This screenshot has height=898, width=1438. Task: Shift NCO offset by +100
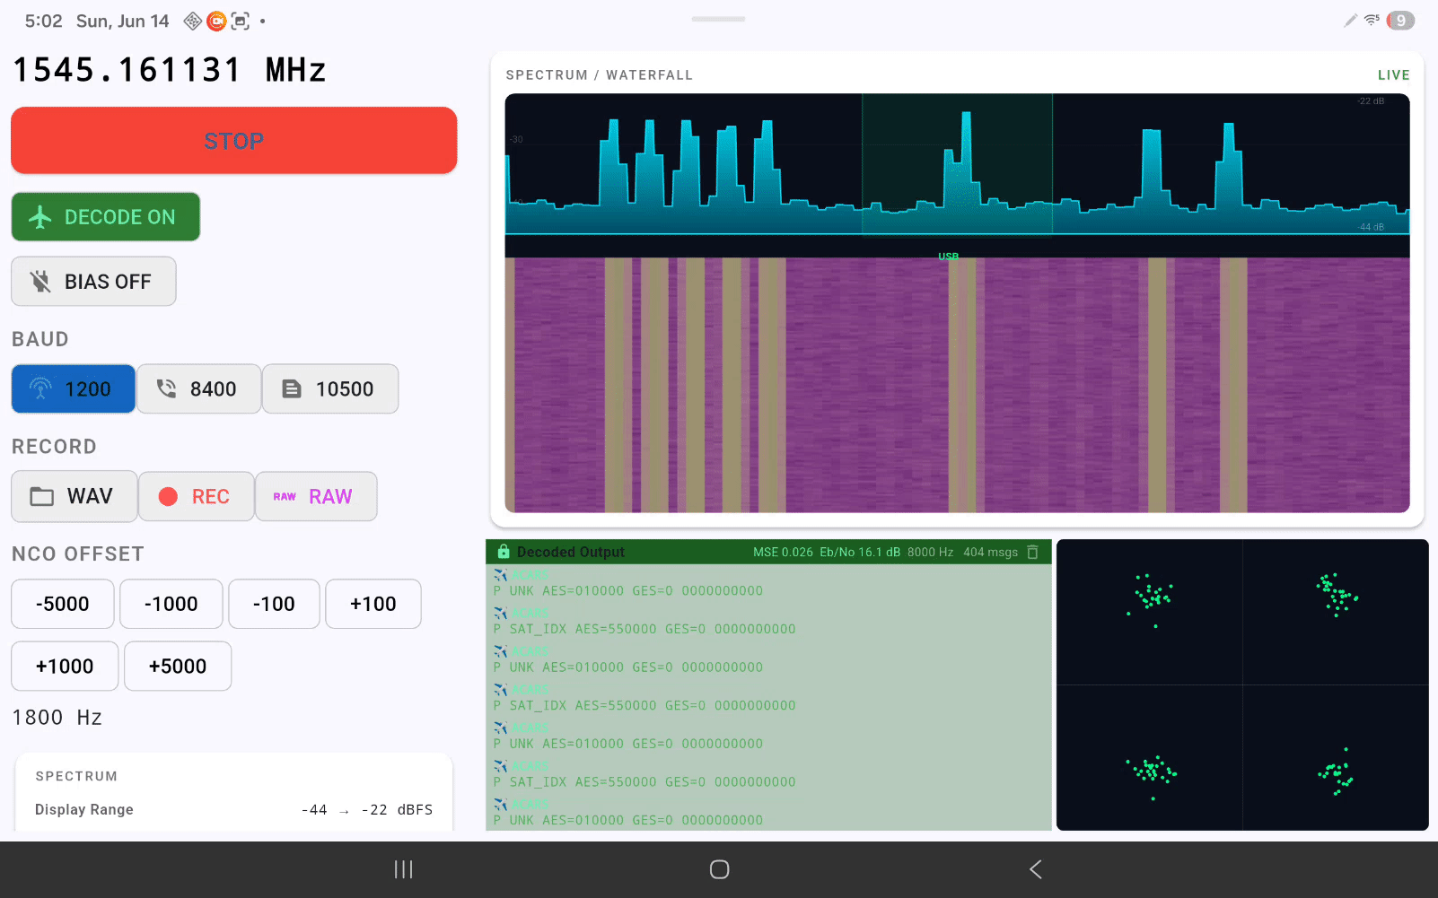[x=373, y=604]
